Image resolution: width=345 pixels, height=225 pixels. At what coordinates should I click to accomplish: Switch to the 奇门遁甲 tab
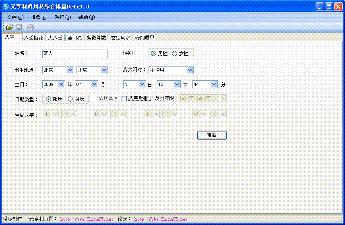pyautogui.click(x=145, y=37)
